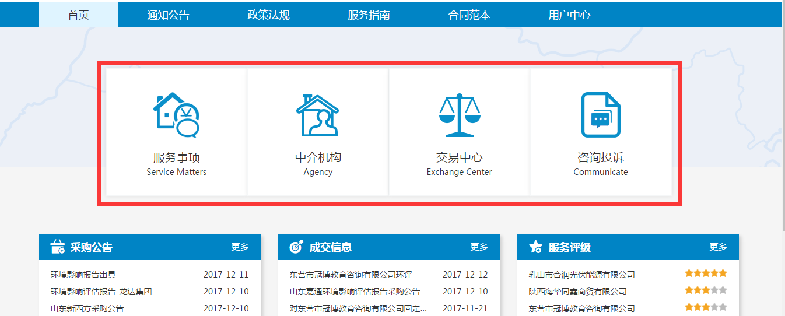785x316 pixels.
Task: Select 服务指南 from the navigation bar
Action: click(x=369, y=15)
